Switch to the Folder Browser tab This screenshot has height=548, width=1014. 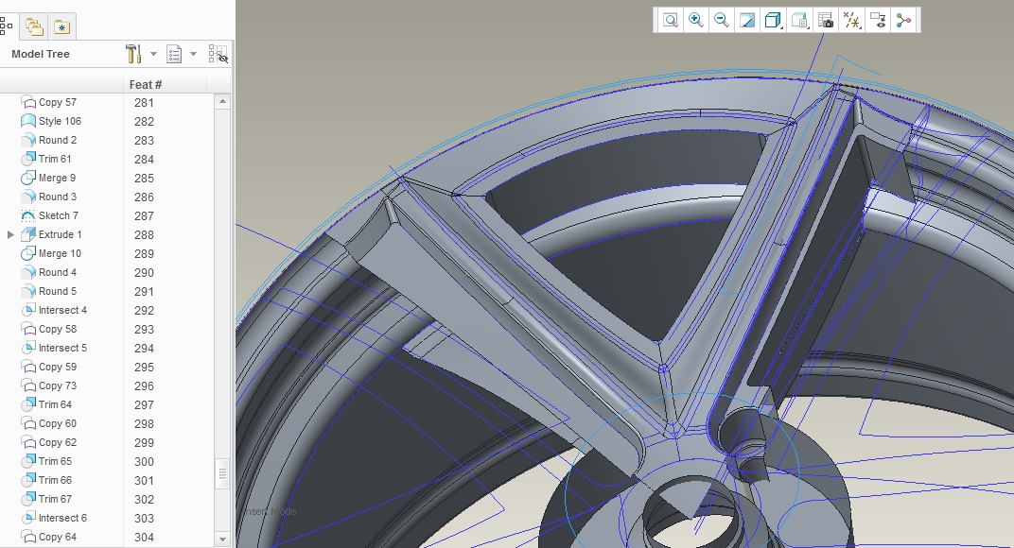[x=34, y=26]
